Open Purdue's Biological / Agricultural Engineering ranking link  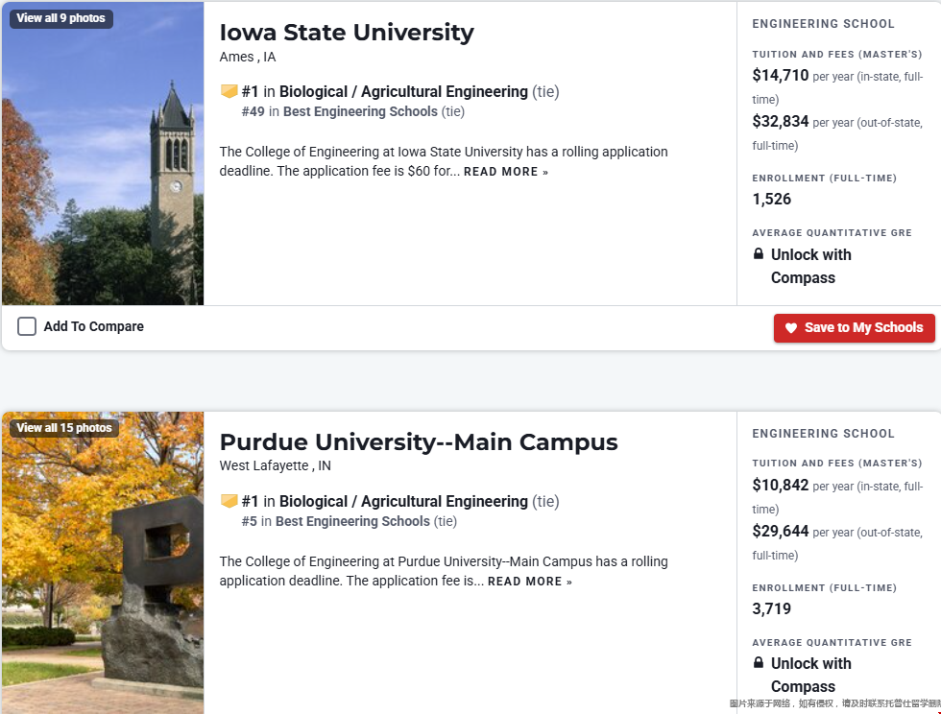click(x=403, y=502)
